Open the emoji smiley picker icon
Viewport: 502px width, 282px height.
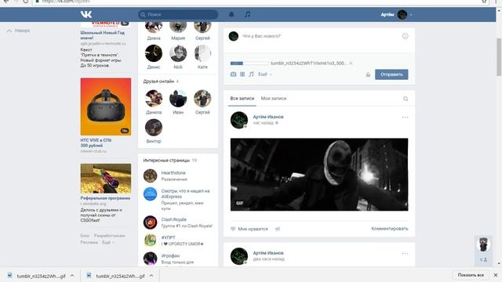[x=405, y=36]
